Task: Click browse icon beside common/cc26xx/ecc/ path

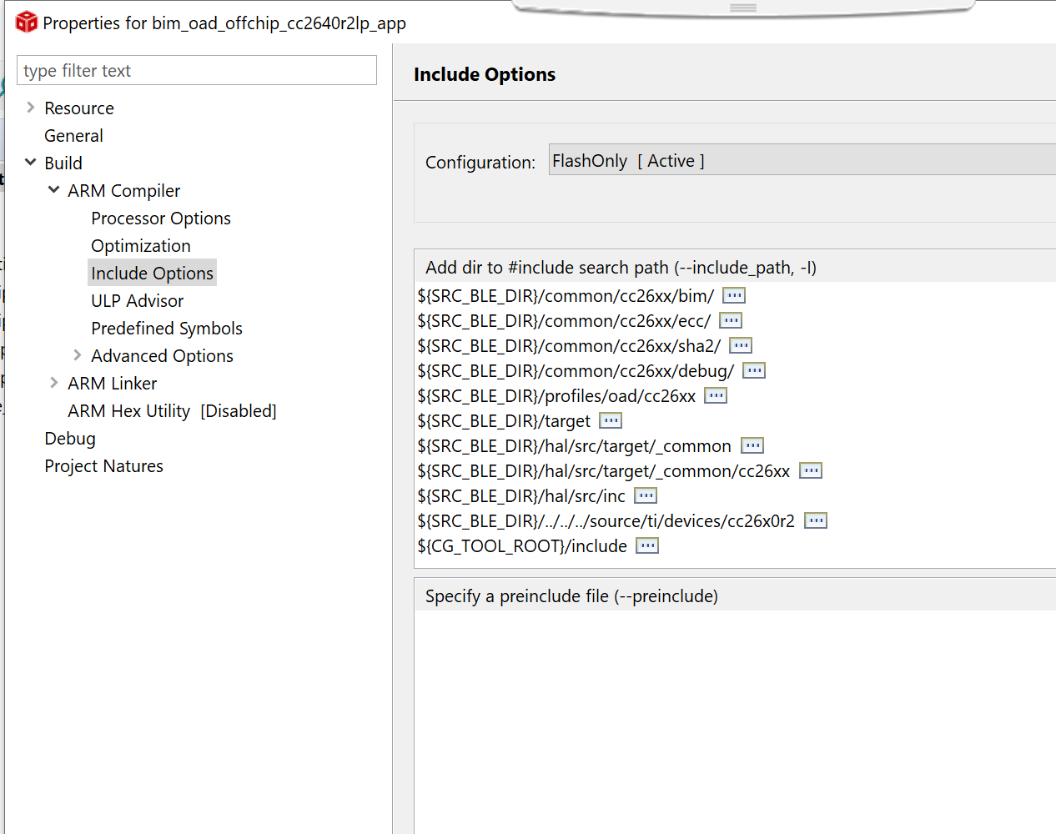Action: click(731, 320)
